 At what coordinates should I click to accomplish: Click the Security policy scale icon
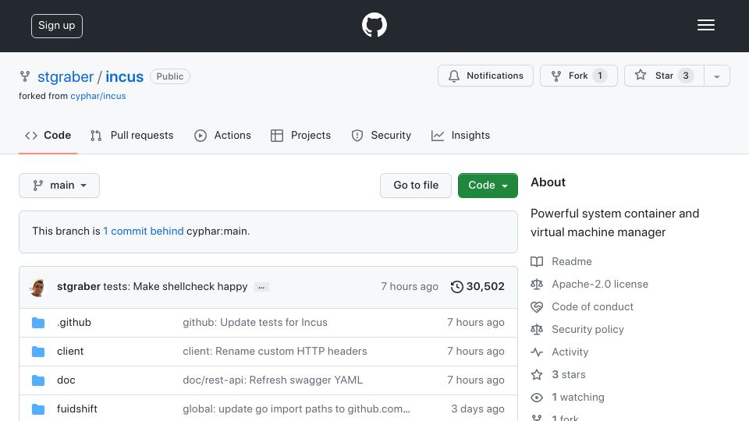point(537,329)
